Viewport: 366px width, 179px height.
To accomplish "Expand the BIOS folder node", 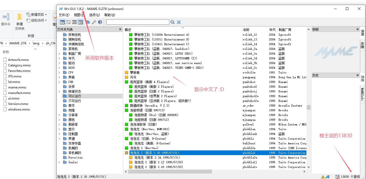I will [x=59, y=68].
